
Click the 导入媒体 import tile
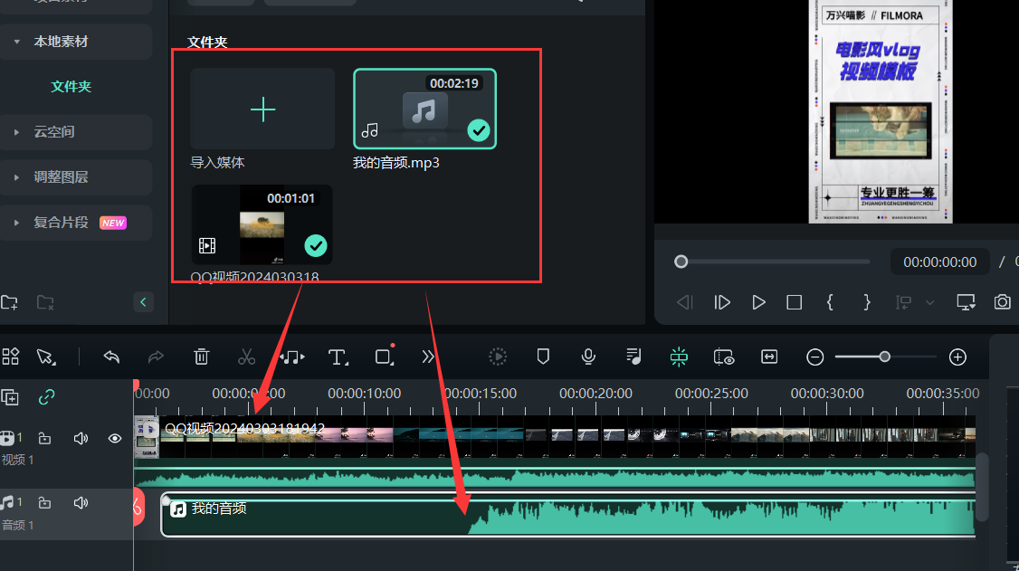click(262, 109)
